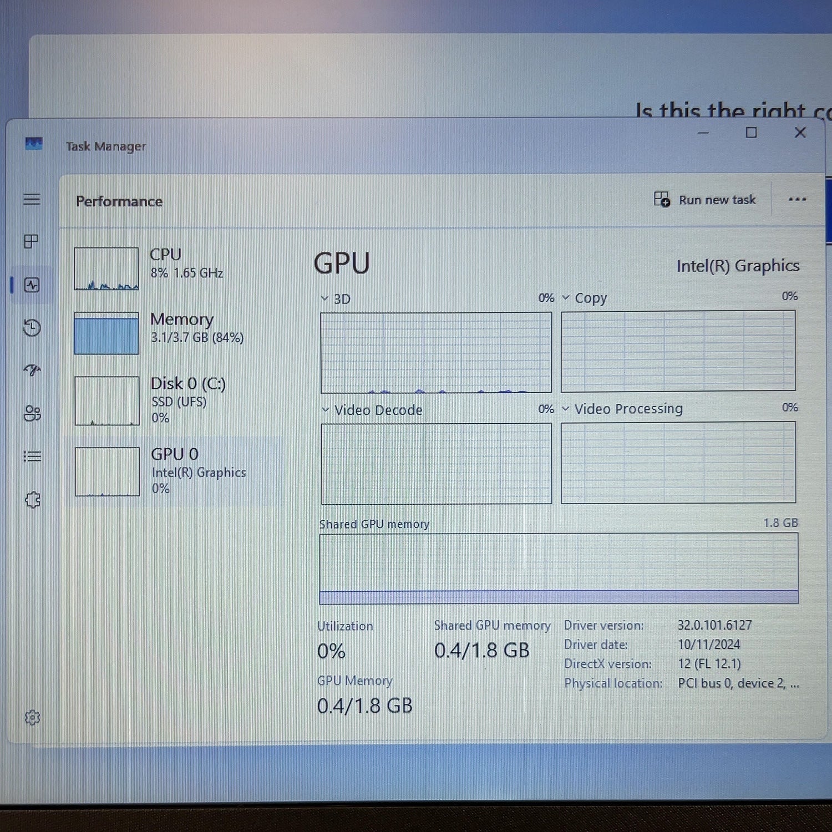Click the Memory usage mini graph

(x=106, y=333)
